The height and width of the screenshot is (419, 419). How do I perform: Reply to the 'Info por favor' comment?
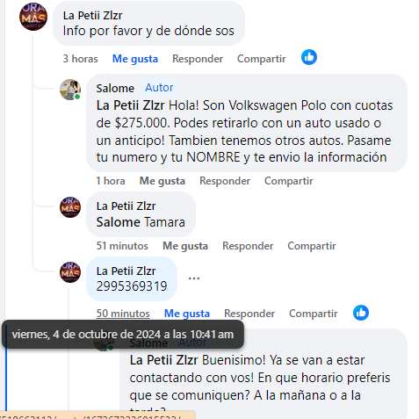[x=198, y=59]
